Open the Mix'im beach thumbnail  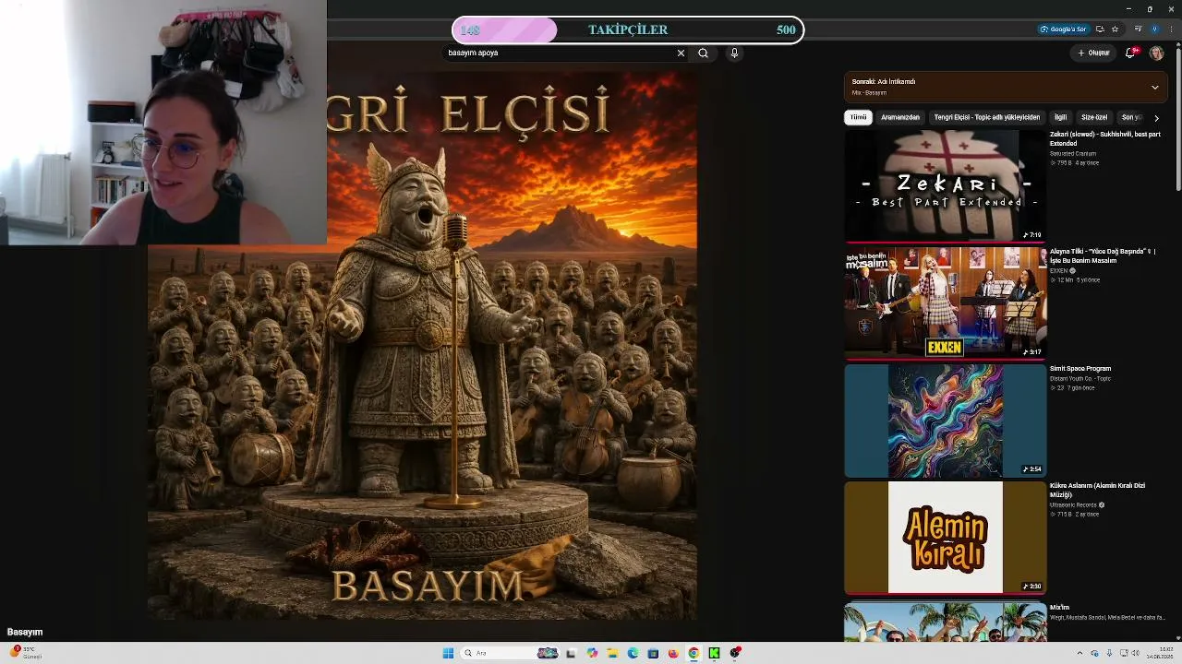click(946, 622)
